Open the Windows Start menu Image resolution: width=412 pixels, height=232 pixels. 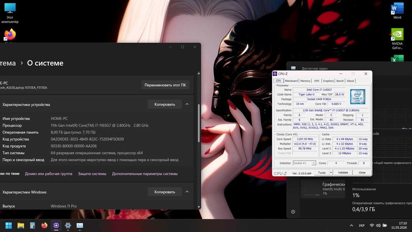pyautogui.click(x=9, y=225)
